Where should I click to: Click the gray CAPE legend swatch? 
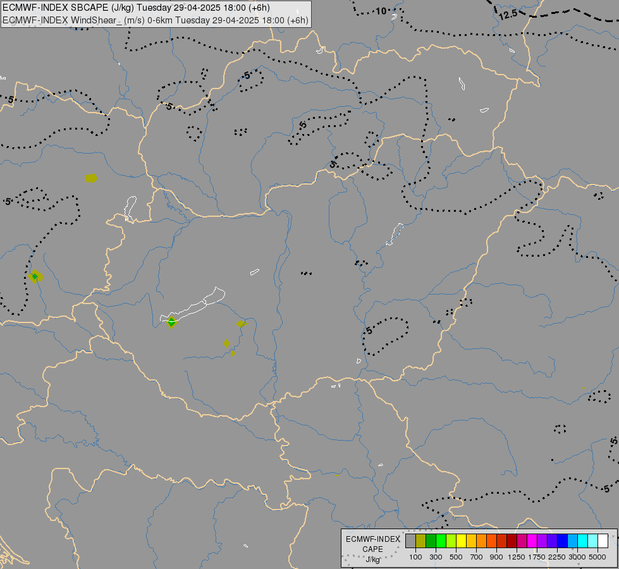pyautogui.click(x=410, y=541)
